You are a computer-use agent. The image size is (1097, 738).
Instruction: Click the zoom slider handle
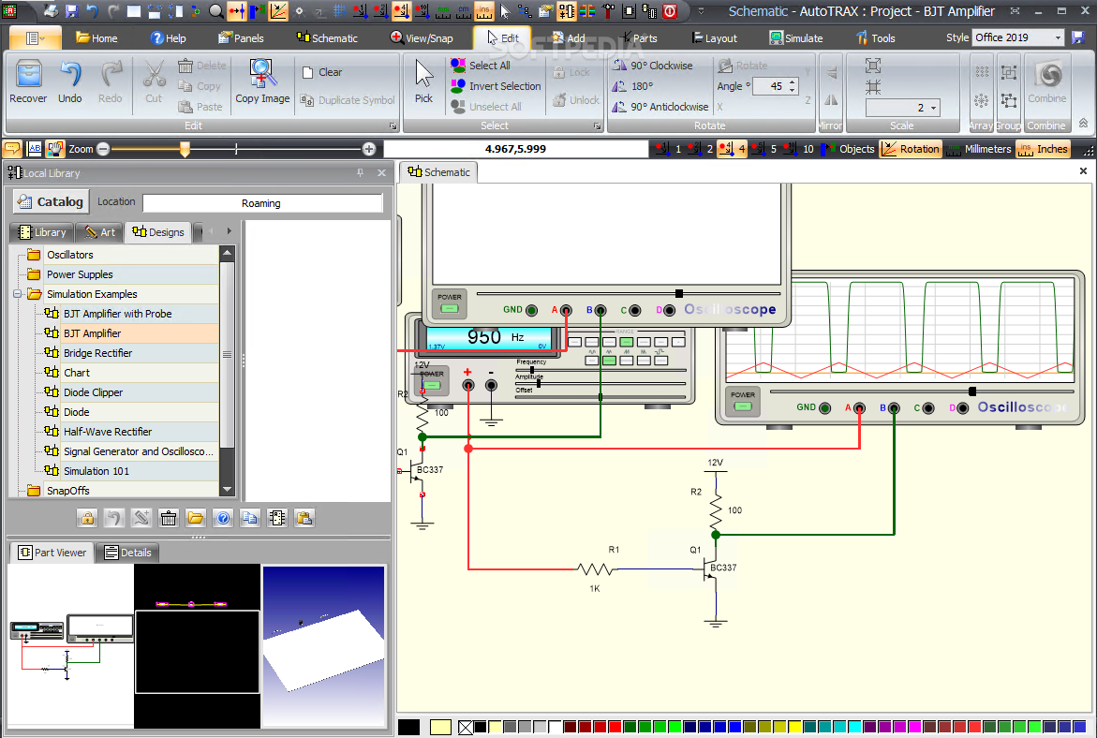coord(185,148)
